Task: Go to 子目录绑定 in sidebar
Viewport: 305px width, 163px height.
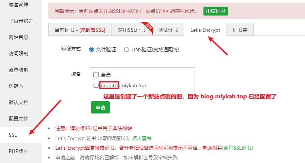Action: (21, 21)
